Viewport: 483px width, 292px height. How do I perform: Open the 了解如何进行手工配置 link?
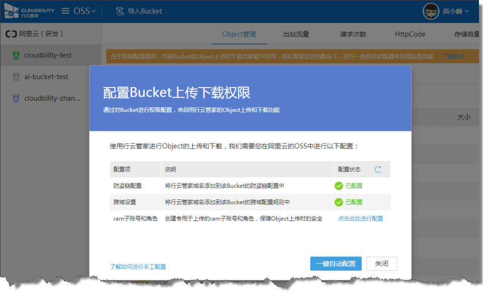click(x=137, y=267)
